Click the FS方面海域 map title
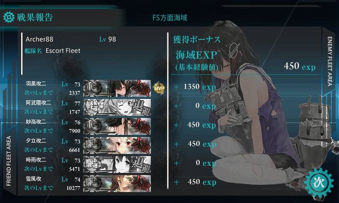 (170, 18)
